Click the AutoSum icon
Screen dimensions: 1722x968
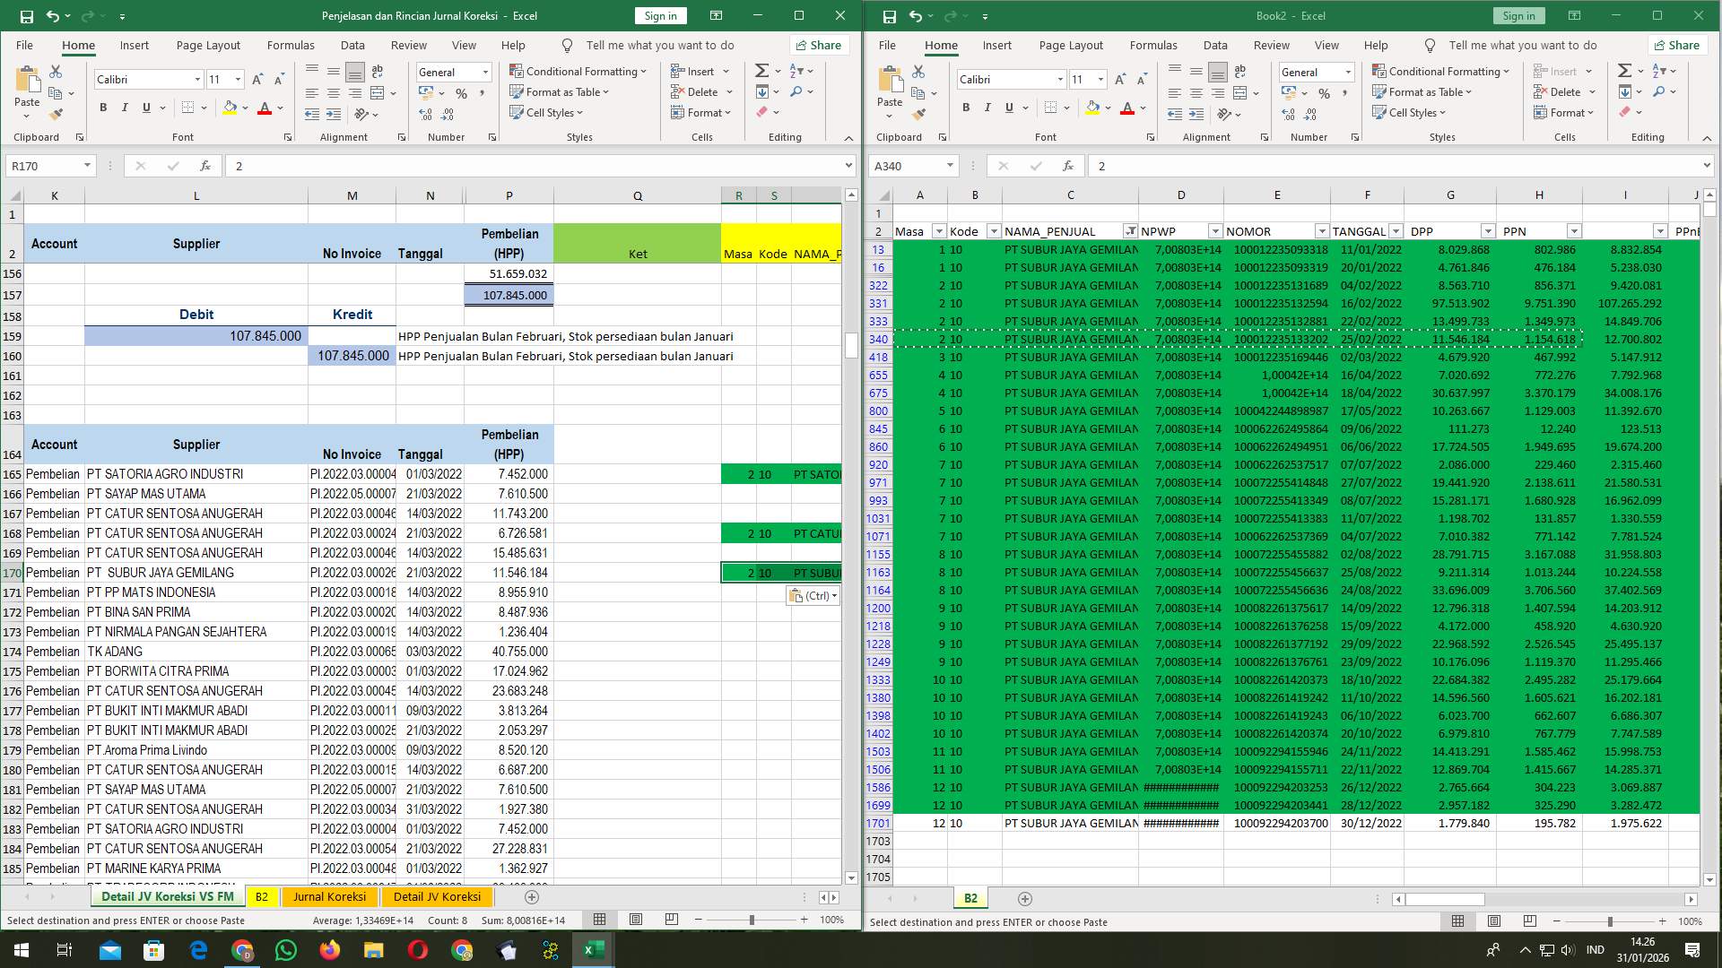tap(760, 69)
